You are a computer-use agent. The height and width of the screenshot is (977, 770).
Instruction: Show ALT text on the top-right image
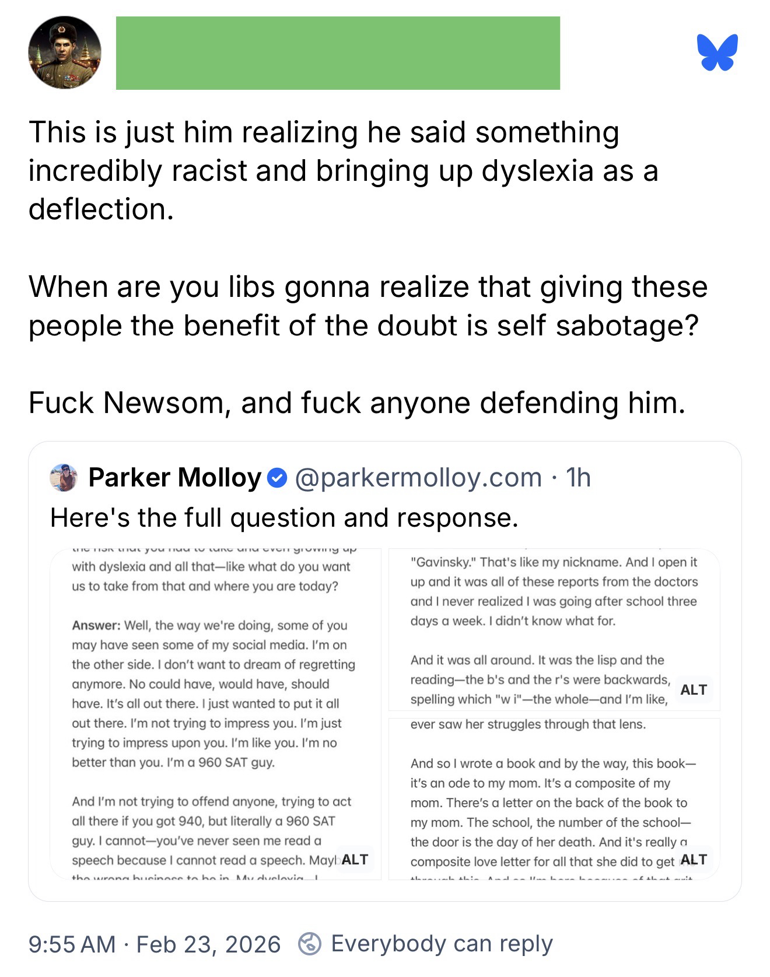pyautogui.click(x=693, y=689)
